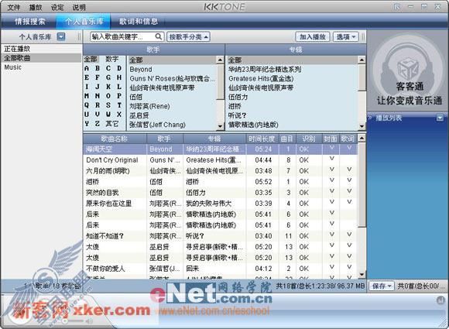Image resolution: width=449 pixels, height=329 pixels.
Task: Click the compact mode icon in title bar
Action: [397, 7]
